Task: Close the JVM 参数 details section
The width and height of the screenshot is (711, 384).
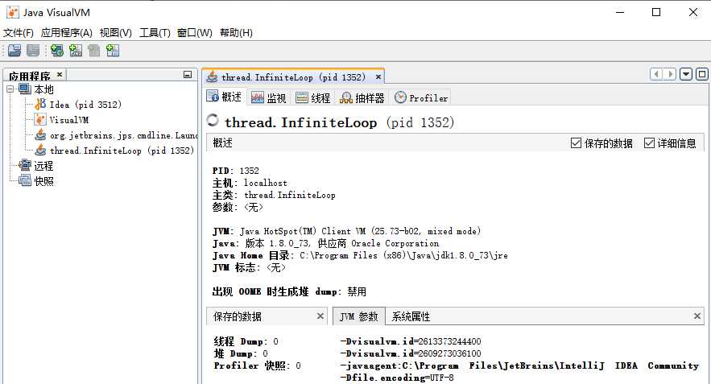Action: coord(697,316)
